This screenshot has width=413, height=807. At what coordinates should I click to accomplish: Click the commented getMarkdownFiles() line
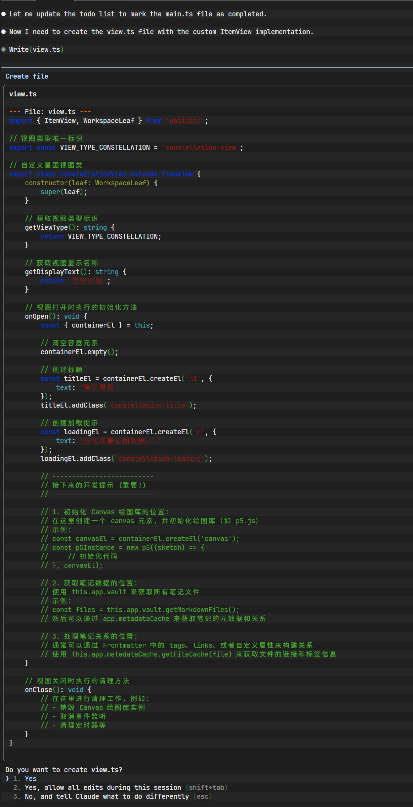pos(140,610)
